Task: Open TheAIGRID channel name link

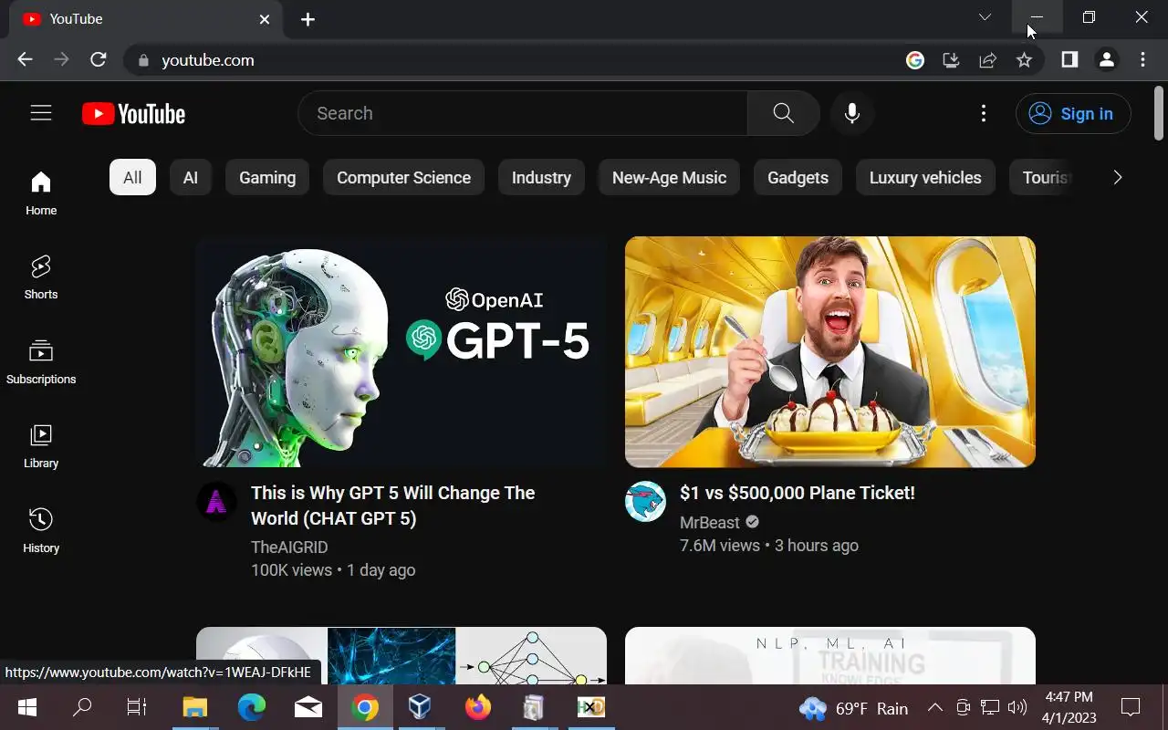Action: (x=289, y=547)
